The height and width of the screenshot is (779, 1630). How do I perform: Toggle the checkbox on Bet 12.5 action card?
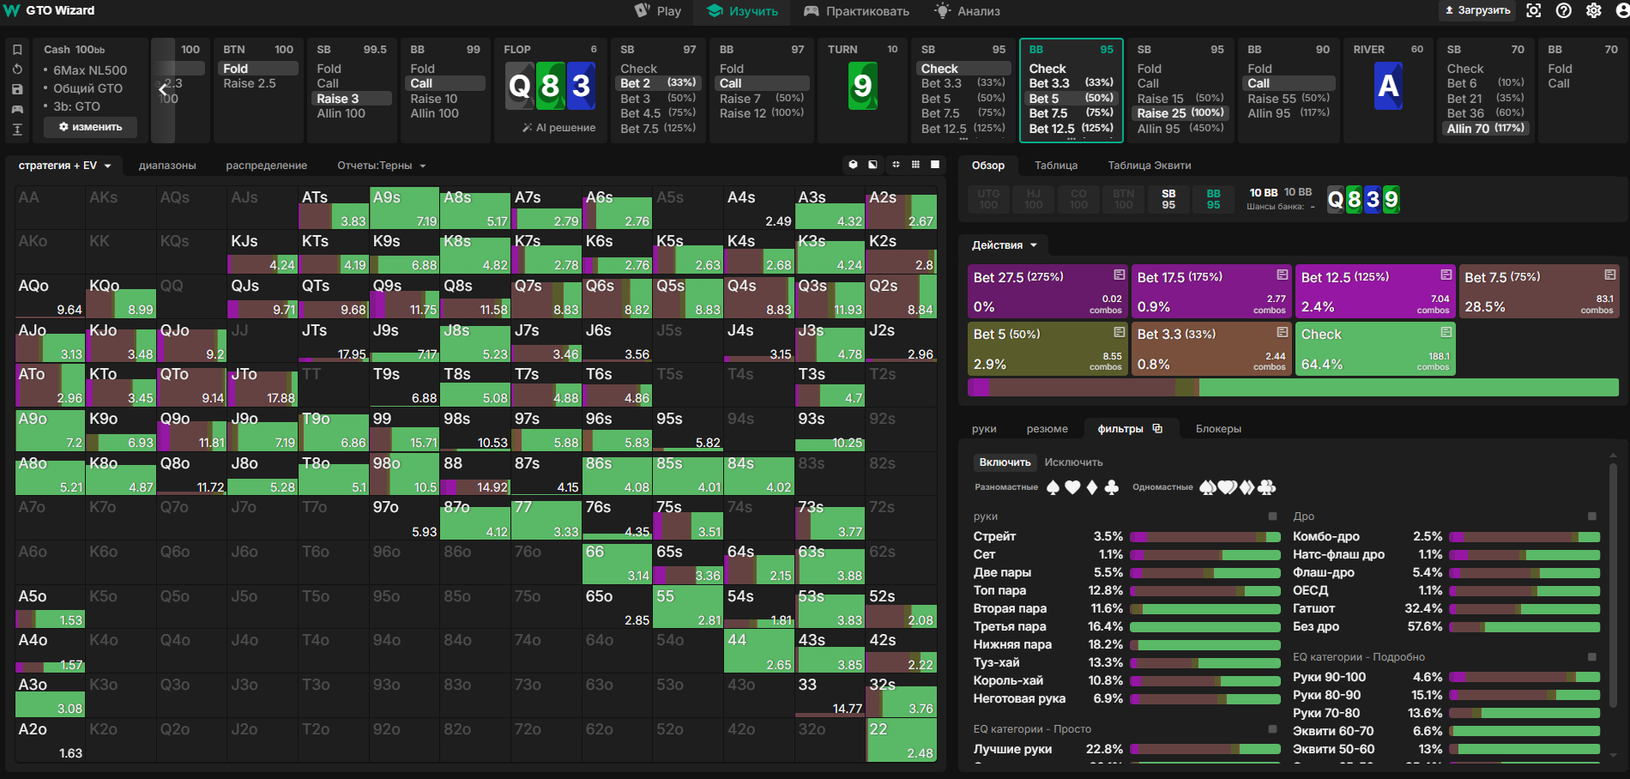point(1446,275)
